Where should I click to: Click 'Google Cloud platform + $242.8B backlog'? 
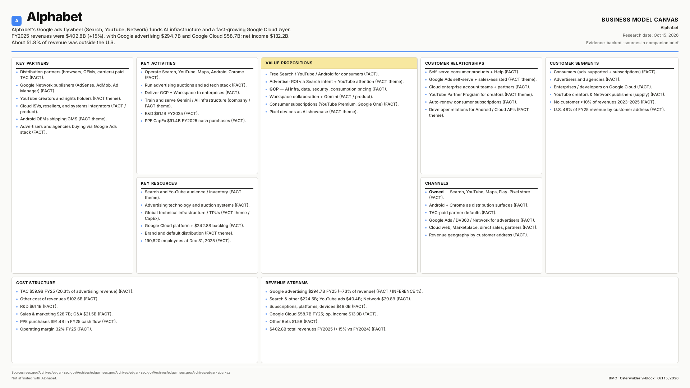[x=194, y=226]
